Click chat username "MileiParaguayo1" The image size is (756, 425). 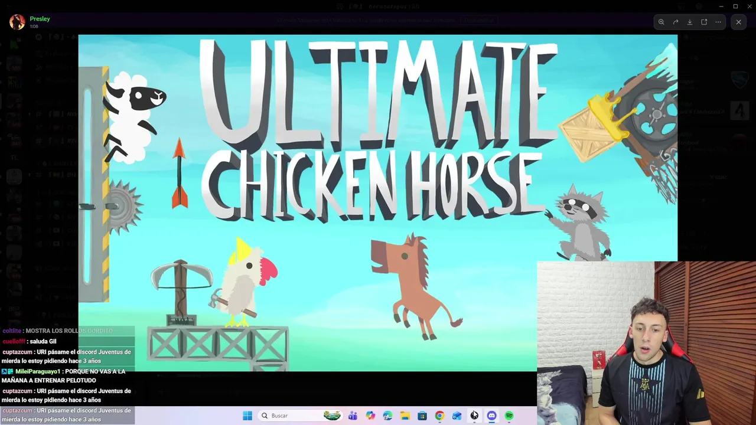coord(38,371)
